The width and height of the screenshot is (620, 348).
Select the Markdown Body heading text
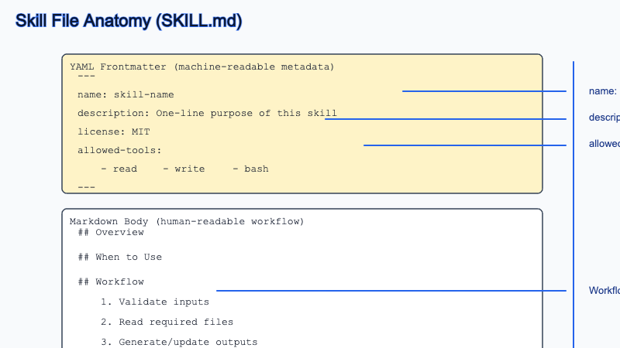pyautogui.click(x=187, y=222)
